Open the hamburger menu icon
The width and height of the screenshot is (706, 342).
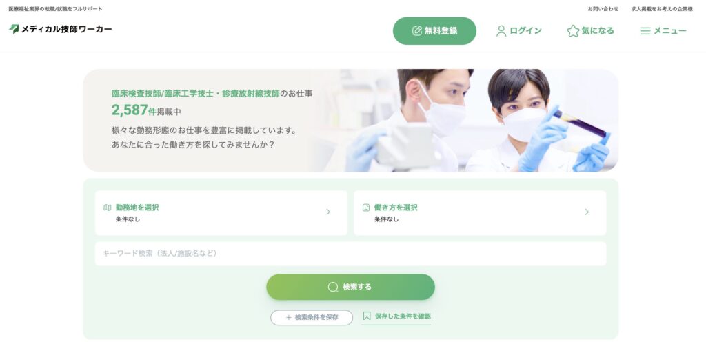point(645,30)
